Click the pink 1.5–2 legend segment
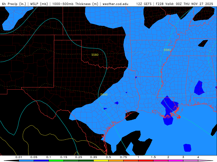The height and width of the screenshot is (162, 217). (x=161, y=161)
